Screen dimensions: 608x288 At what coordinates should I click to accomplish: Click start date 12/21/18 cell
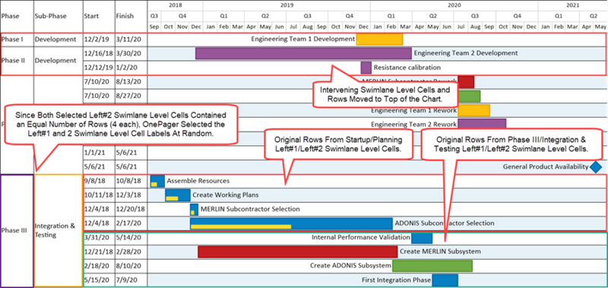tap(99, 252)
